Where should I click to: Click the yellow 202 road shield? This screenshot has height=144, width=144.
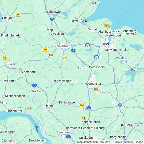(x=45, y=49)
